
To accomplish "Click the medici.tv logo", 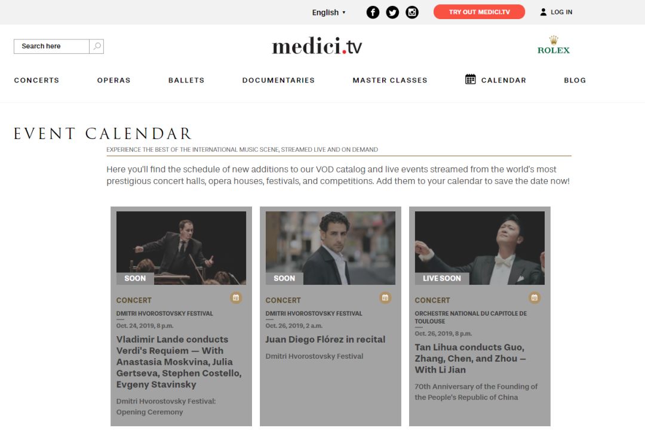I will (317, 45).
